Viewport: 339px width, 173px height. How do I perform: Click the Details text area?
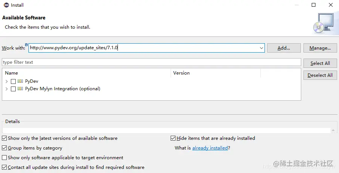(x=167, y=130)
